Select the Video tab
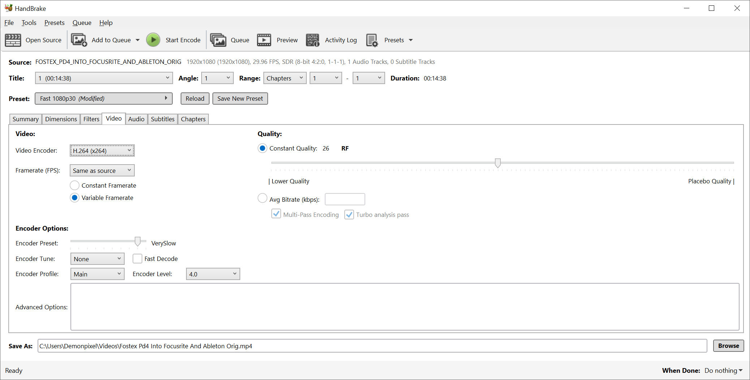 point(114,118)
